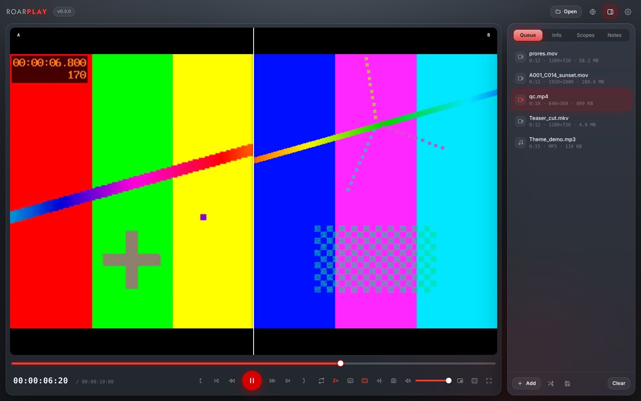641x401 pixels.
Task: Click the B label in the viewer
Action: click(x=488, y=35)
